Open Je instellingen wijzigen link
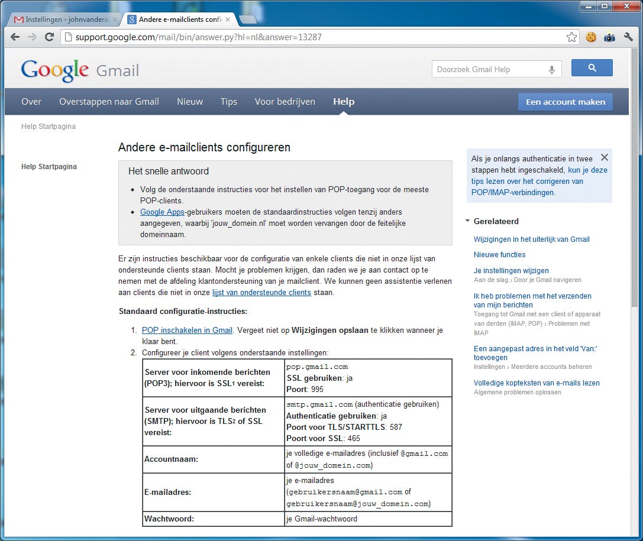 tap(511, 271)
